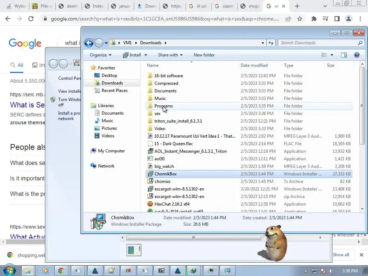Open a new Chrome tab
This screenshot has height=276, width=368.
pyautogui.click(x=297, y=6)
